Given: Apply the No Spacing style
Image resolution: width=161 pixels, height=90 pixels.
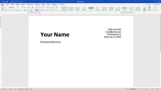Looking at the screenshot, I should tap(71, 8).
